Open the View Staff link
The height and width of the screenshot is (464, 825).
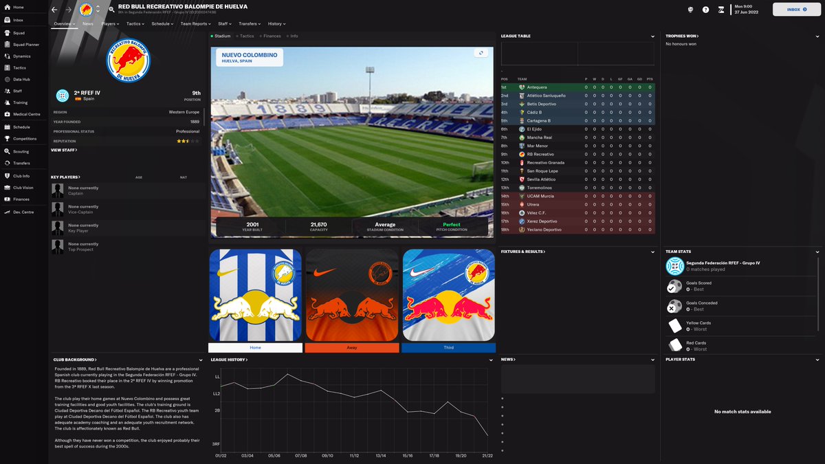[x=64, y=150]
